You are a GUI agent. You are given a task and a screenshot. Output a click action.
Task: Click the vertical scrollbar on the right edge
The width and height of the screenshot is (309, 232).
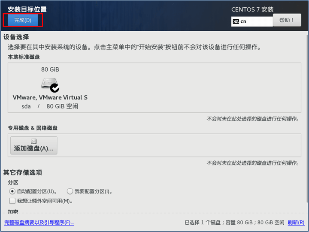click(x=307, y=118)
